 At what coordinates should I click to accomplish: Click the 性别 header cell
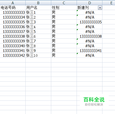64,8
